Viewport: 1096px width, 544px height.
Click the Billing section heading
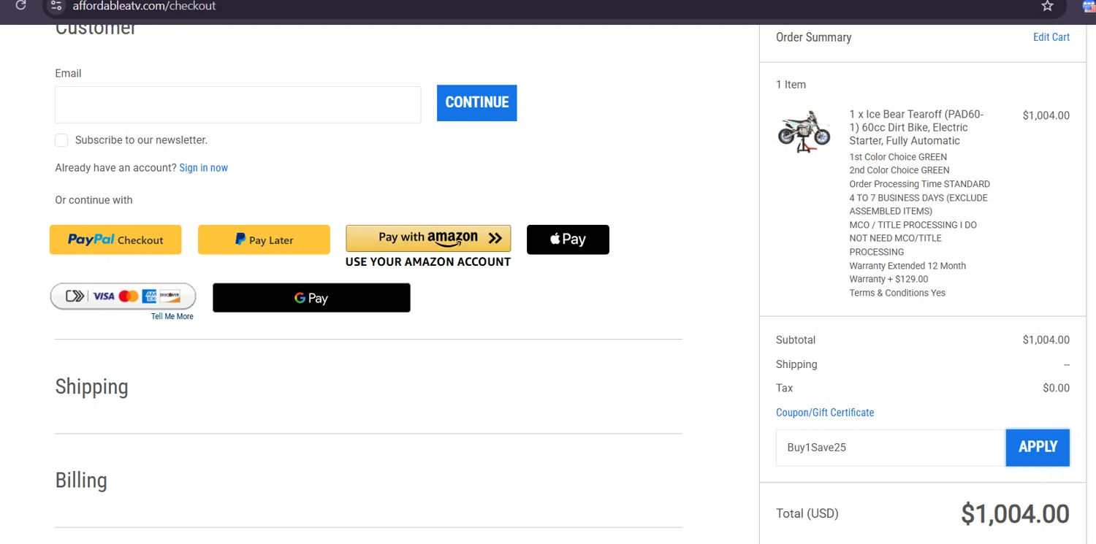[81, 480]
